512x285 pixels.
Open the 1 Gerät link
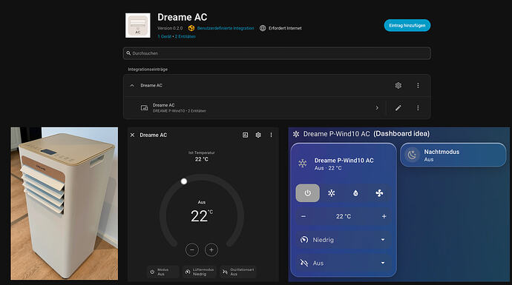coord(165,36)
